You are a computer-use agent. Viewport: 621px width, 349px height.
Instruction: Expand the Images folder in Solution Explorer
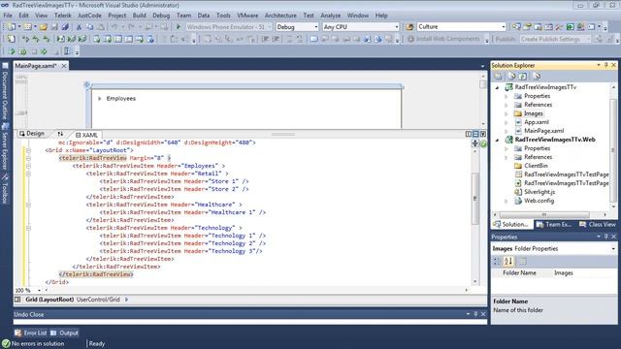tap(507, 113)
